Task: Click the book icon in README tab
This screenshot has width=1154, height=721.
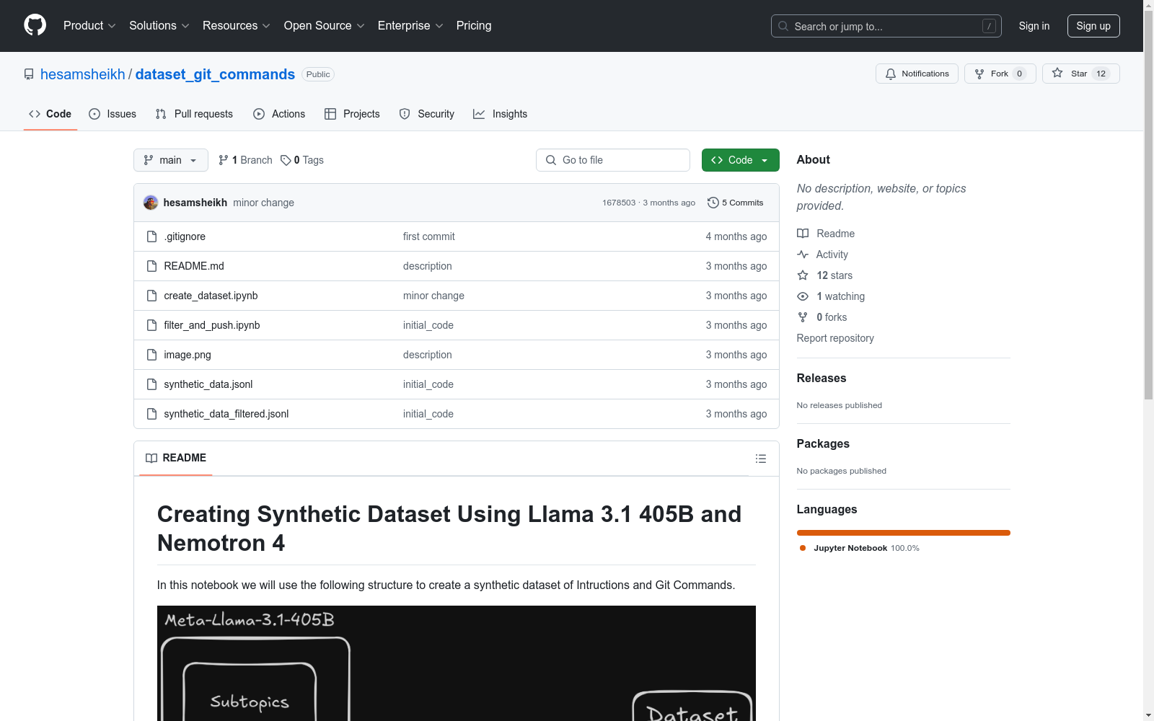Action: click(151, 458)
